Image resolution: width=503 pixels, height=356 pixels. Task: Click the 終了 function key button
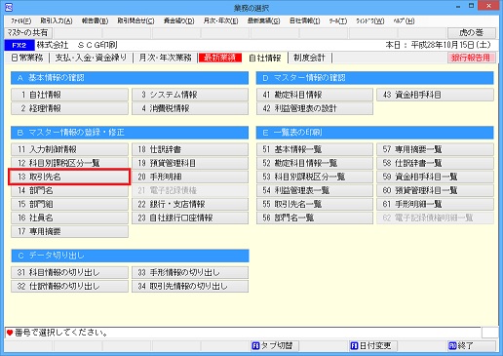(x=472, y=345)
